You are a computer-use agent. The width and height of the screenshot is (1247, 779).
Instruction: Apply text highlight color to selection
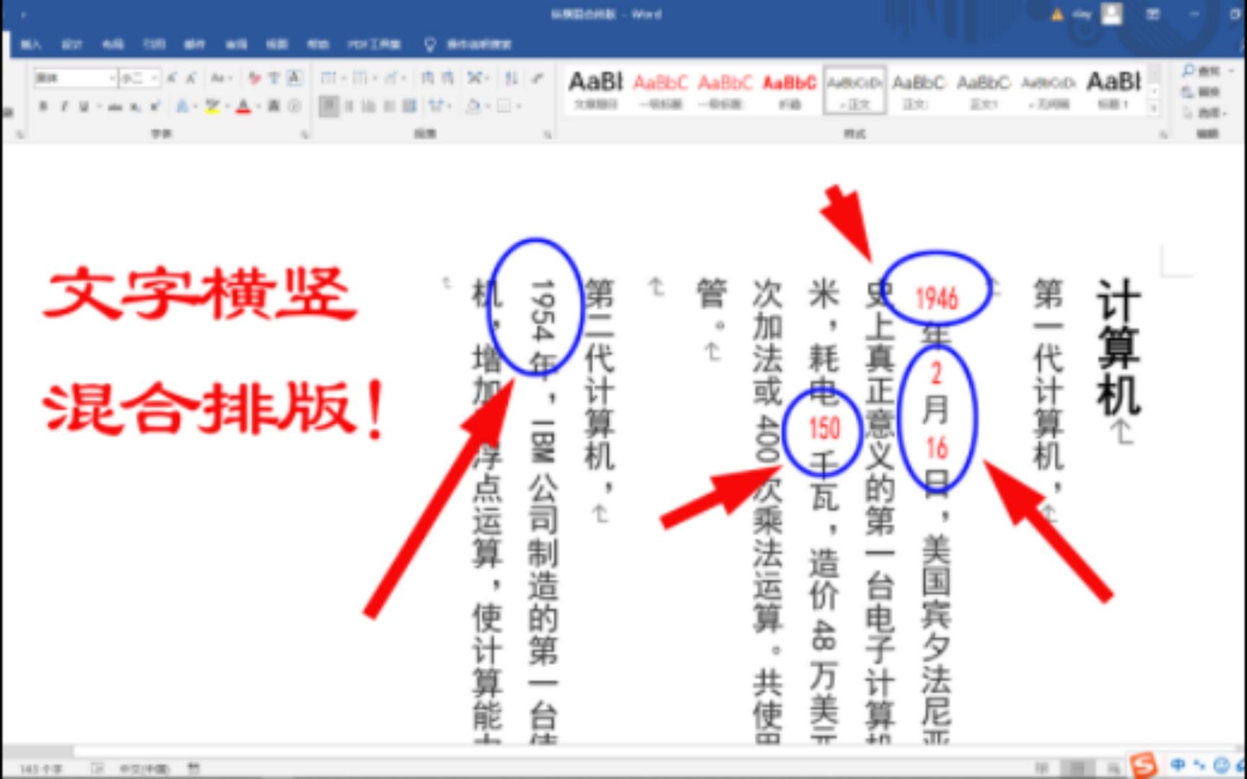click(x=213, y=107)
